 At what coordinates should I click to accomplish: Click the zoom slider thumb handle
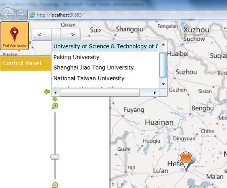coord(55,157)
